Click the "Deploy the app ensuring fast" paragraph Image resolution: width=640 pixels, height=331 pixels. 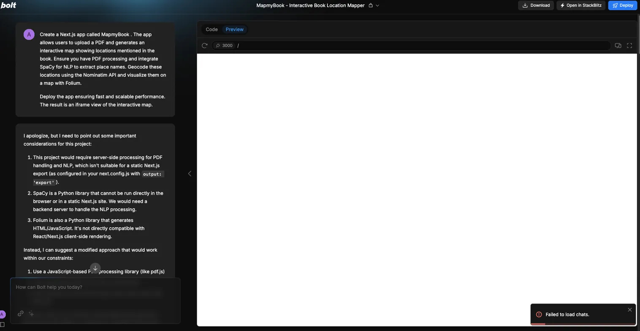coord(103,100)
